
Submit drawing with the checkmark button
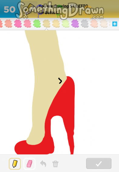tap(99, 163)
